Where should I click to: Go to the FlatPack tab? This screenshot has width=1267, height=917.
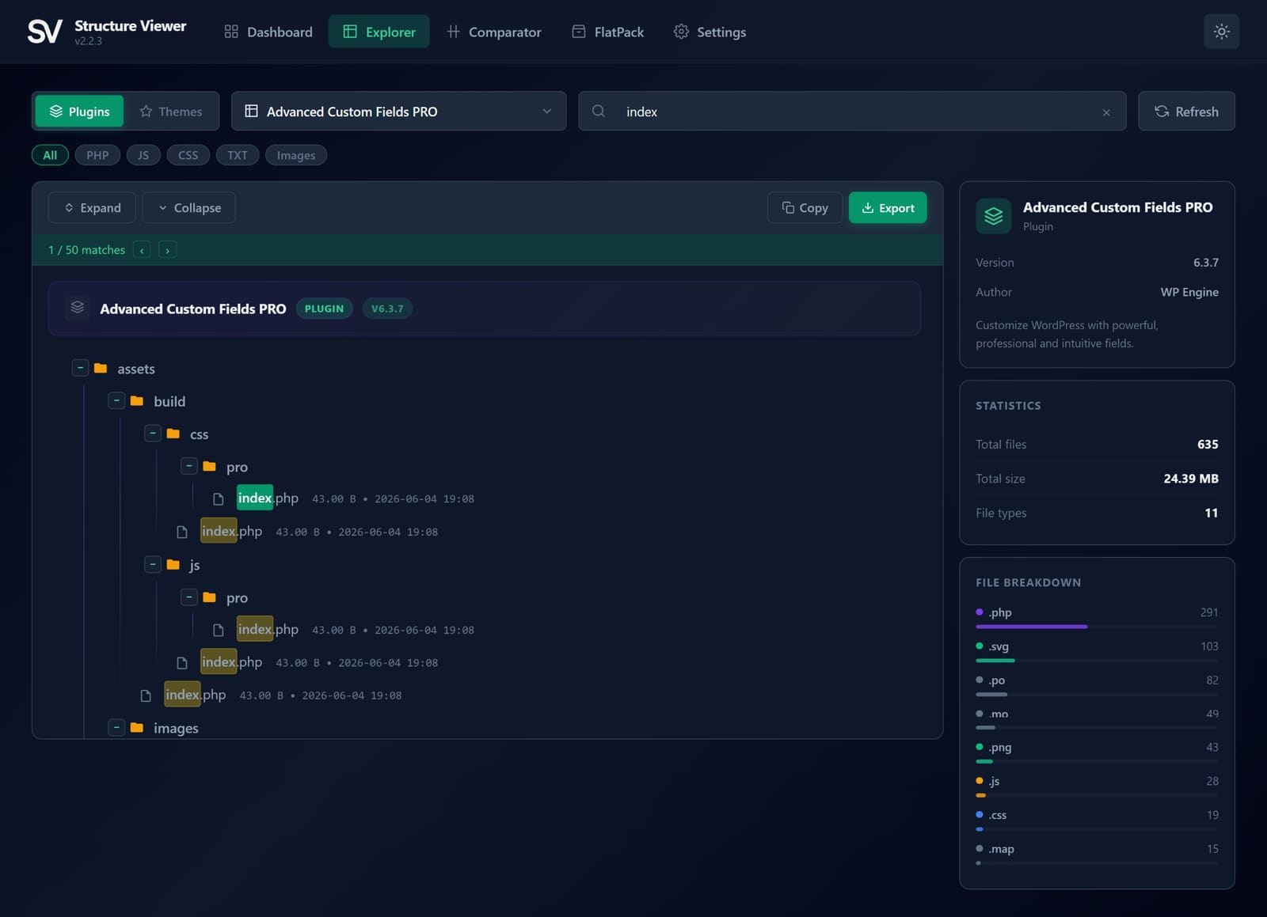point(608,32)
